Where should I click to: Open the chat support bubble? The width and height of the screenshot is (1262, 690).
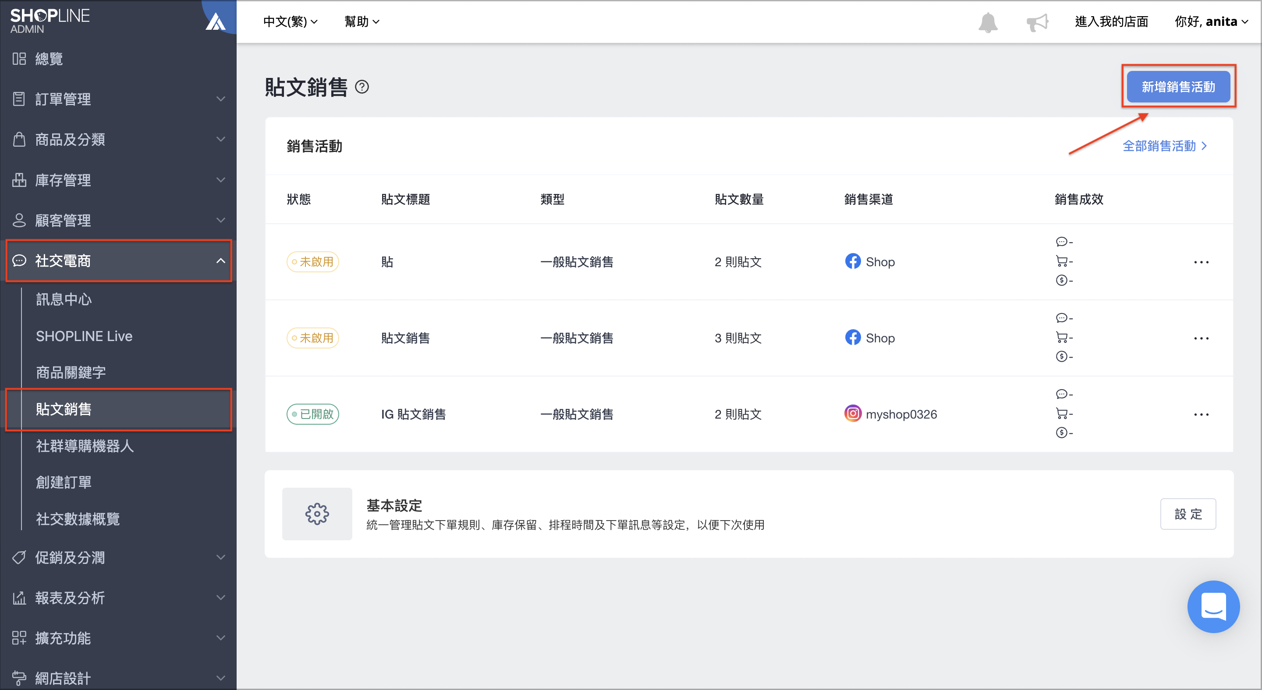(1213, 607)
